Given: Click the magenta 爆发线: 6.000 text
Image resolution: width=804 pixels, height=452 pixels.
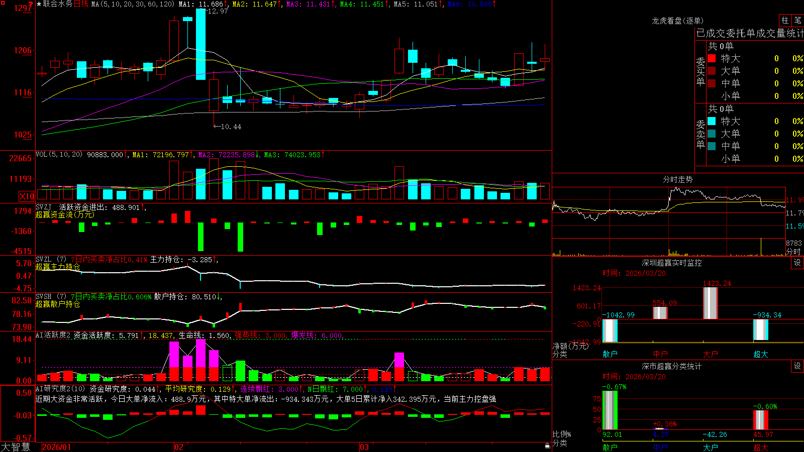Looking at the screenshot, I should (x=317, y=335).
